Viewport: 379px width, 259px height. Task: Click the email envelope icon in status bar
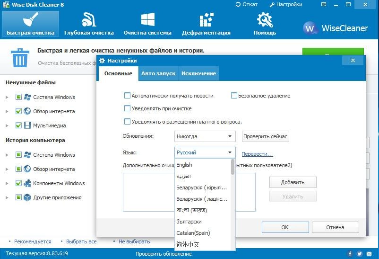point(369,254)
